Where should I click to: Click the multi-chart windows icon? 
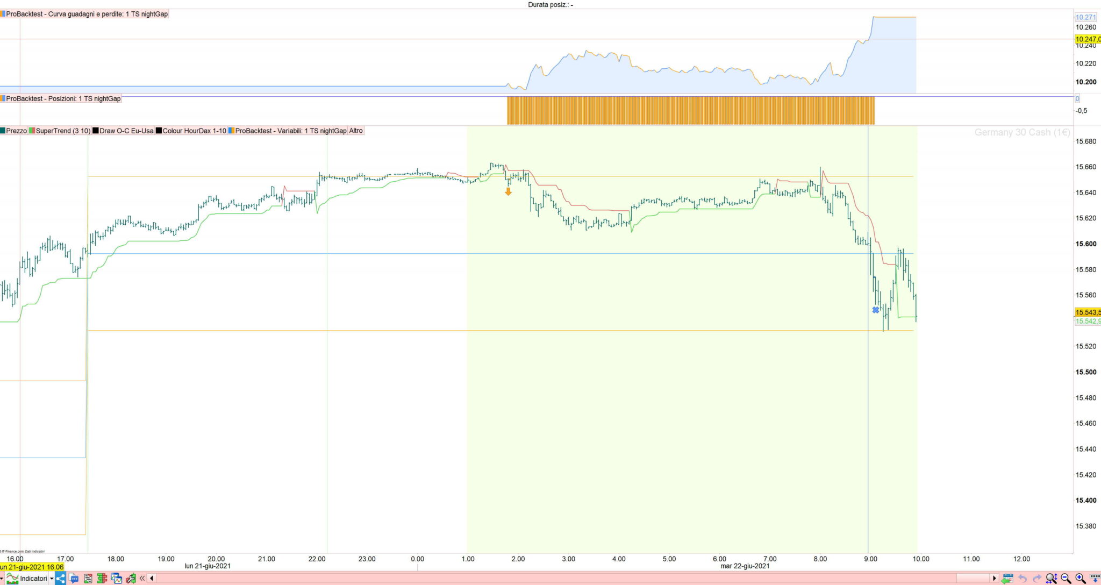(116, 579)
